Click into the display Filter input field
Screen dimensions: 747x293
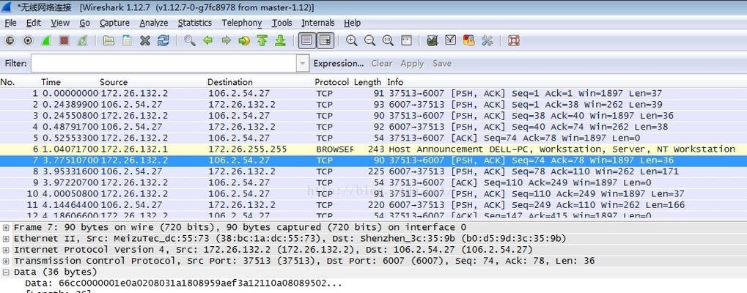click(164, 63)
